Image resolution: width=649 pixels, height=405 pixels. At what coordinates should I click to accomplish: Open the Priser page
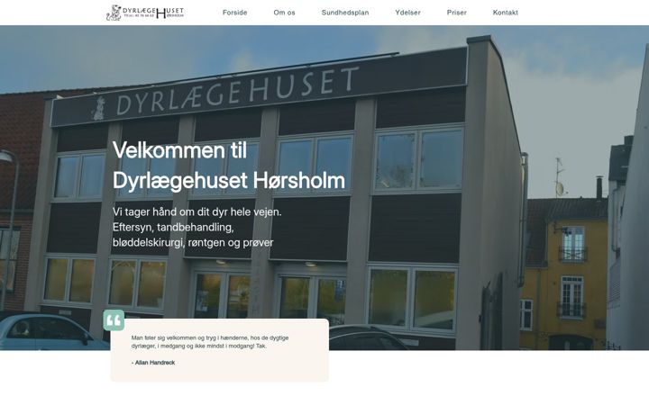pyautogui.click(x=456, y=13)
